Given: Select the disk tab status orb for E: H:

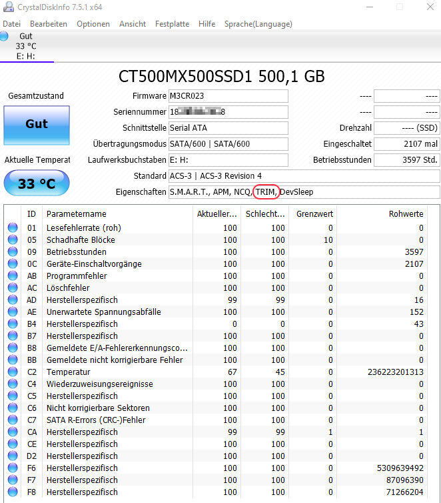Looking at the screenshot, I should (4, 36).
